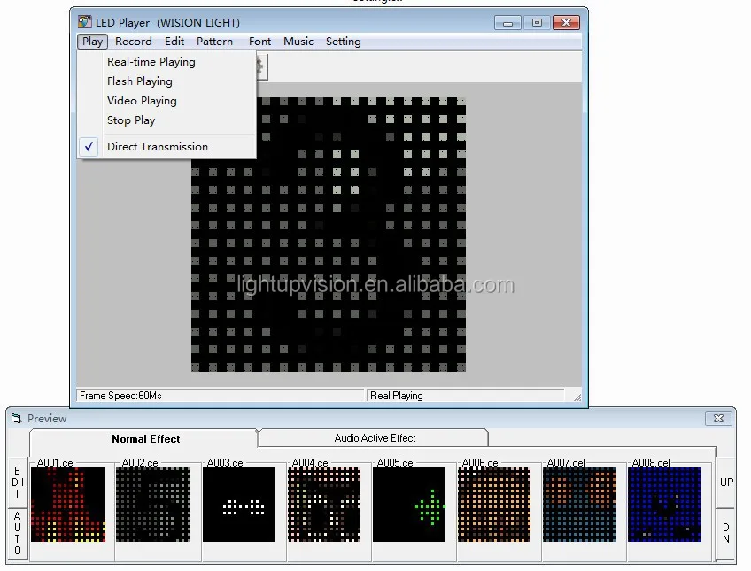
Task: Select Flash Playing menu entry
Action: coord(139,81)
